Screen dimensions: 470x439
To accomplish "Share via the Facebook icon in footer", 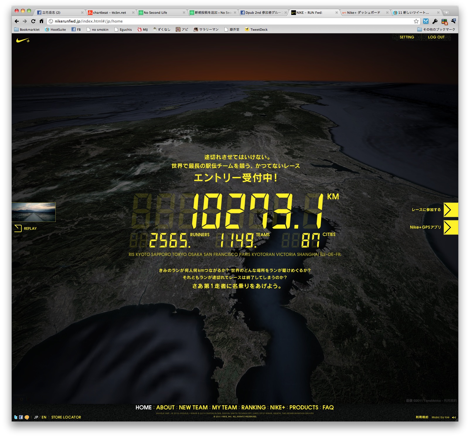I will [x=21, y=417].
